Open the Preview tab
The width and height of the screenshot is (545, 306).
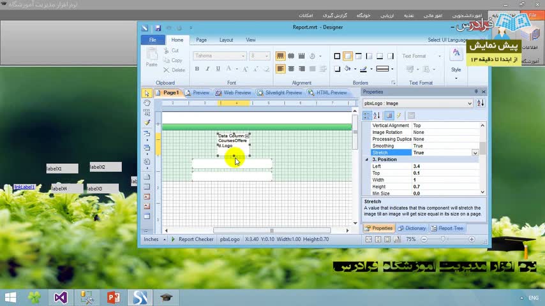[x=197, y=92]
